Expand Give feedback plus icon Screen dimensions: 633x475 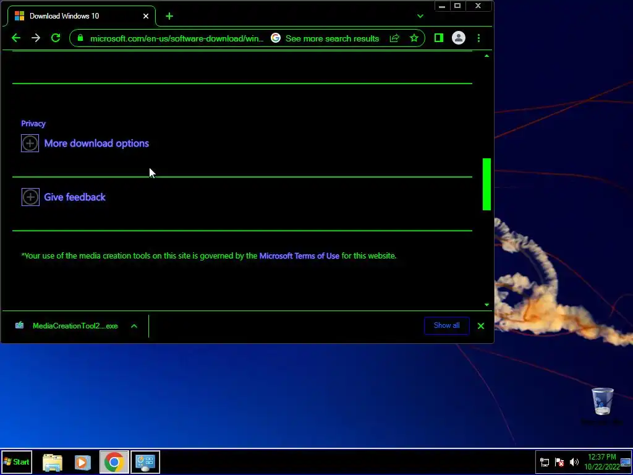click(30, 197)
